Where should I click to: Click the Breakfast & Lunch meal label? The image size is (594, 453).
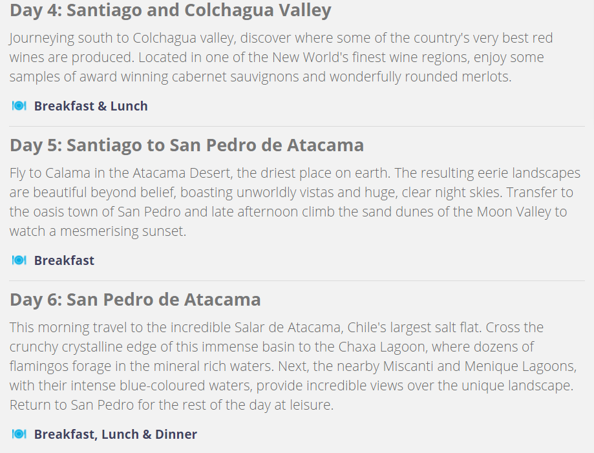[x=91, y=106]
